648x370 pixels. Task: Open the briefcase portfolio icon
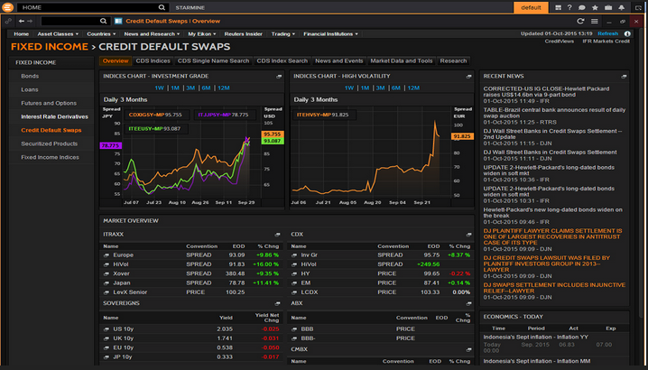tap(608, 7)
